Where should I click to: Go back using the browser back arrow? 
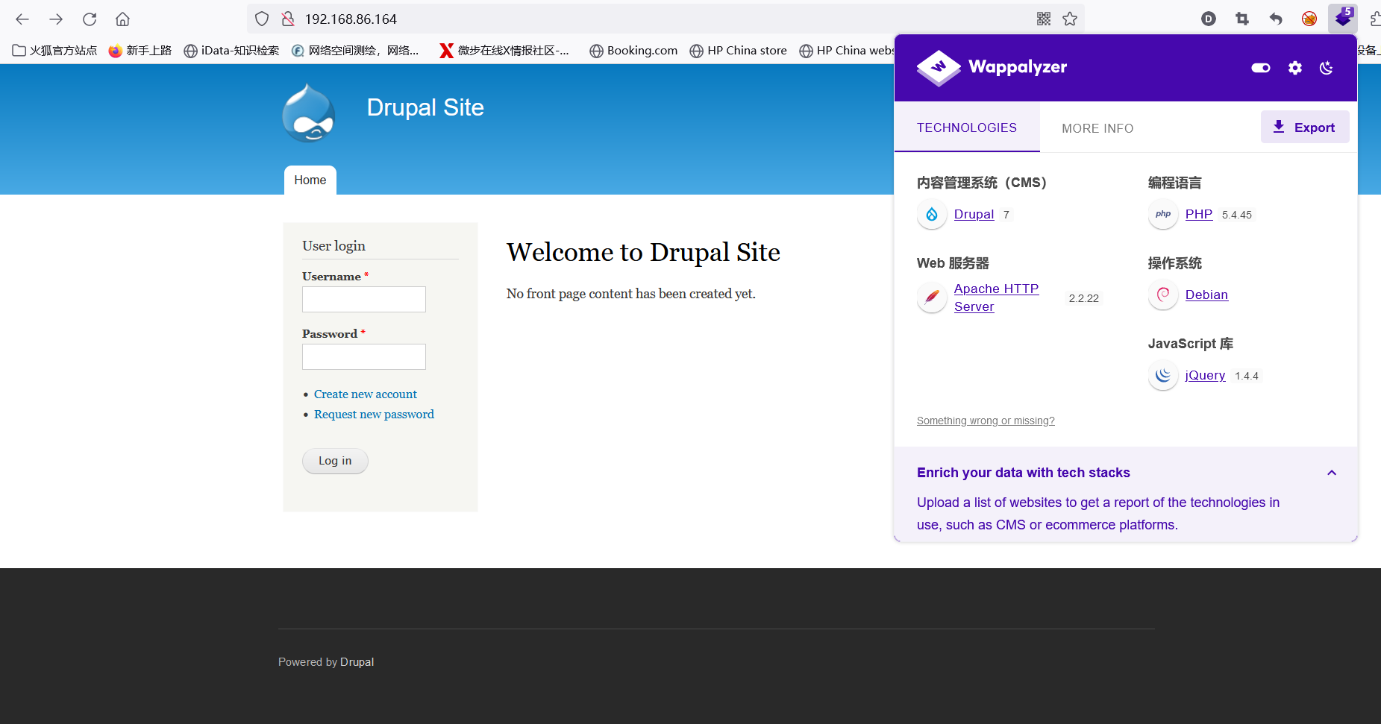click(22, 19)
